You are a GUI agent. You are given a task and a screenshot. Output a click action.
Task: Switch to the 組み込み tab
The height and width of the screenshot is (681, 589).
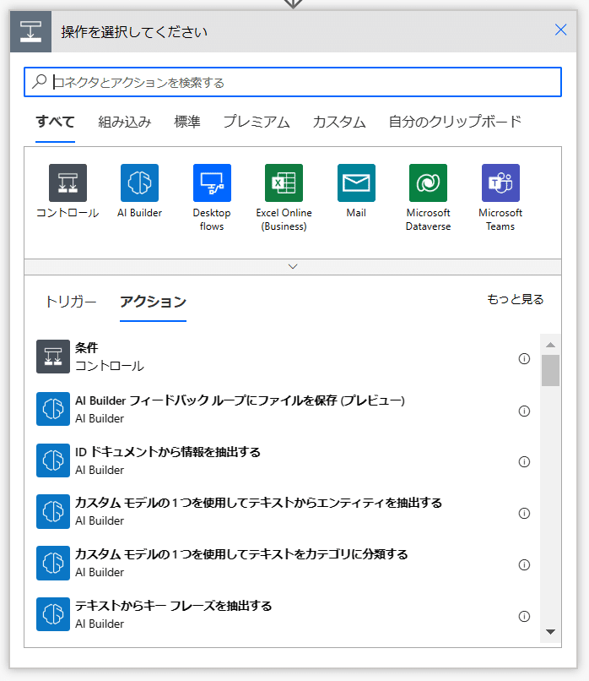(125, 122)
